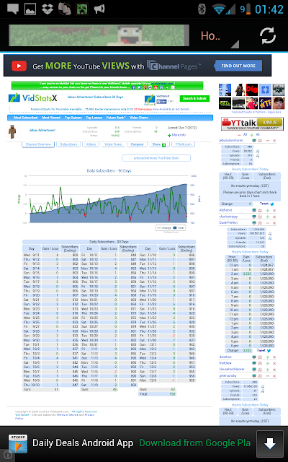Click the magnifier next to jebusadventures Uploads
Screen dimensions: 288x462
pyautogui.click(x=258, y=156)
